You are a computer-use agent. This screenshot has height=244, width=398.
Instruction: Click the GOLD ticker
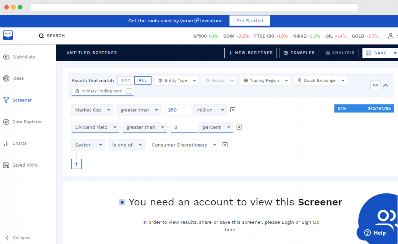point(365,36)
